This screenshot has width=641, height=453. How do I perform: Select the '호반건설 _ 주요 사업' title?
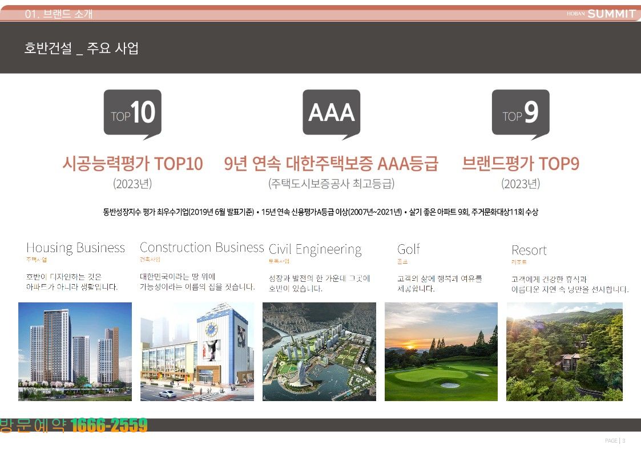[82, 48]
